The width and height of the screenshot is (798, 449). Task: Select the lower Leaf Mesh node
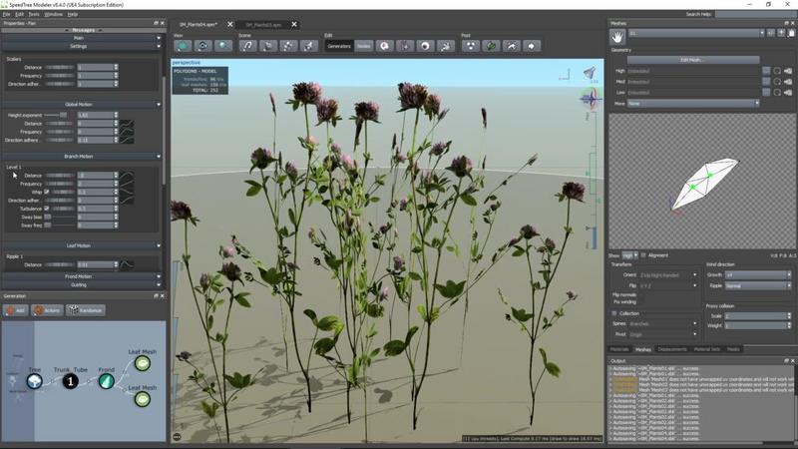(x=142, y=399)
